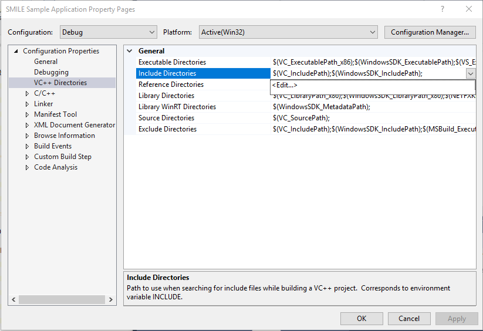Click the tree's scroll left arrow
The image size is (483, 331).
pos(13,299)
